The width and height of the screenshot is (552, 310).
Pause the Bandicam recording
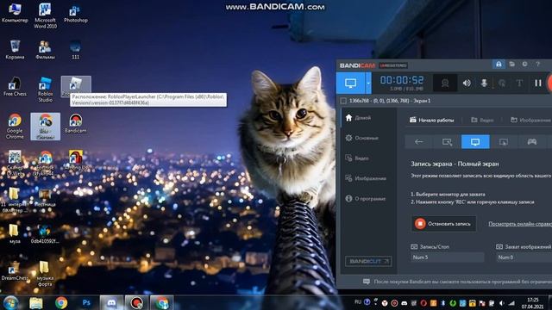coord(538,84)
